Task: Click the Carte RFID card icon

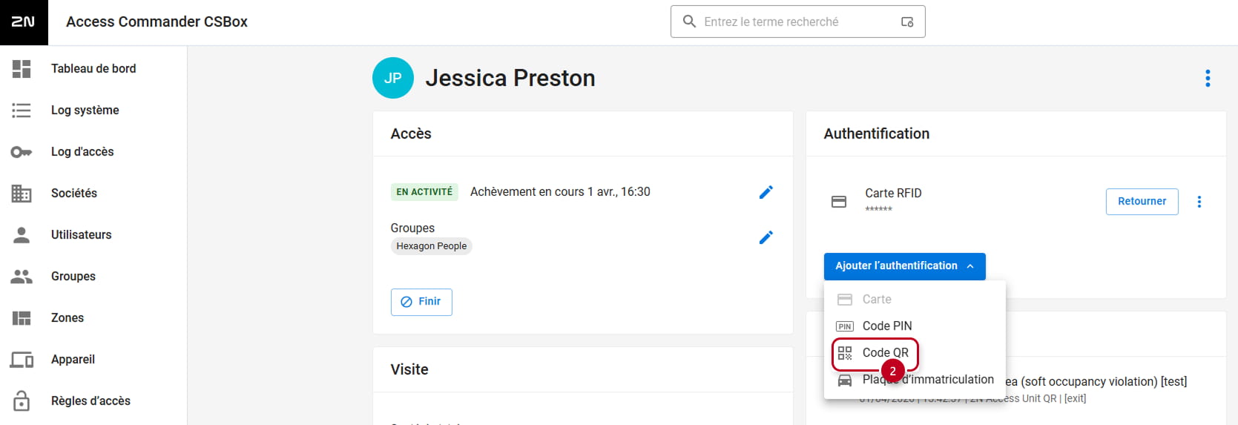Action: pos(839,202)
